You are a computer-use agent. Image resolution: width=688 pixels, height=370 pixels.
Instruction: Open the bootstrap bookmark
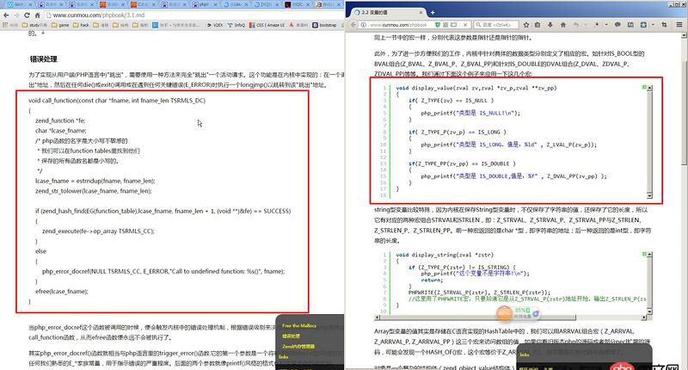[x=324, y=25]
